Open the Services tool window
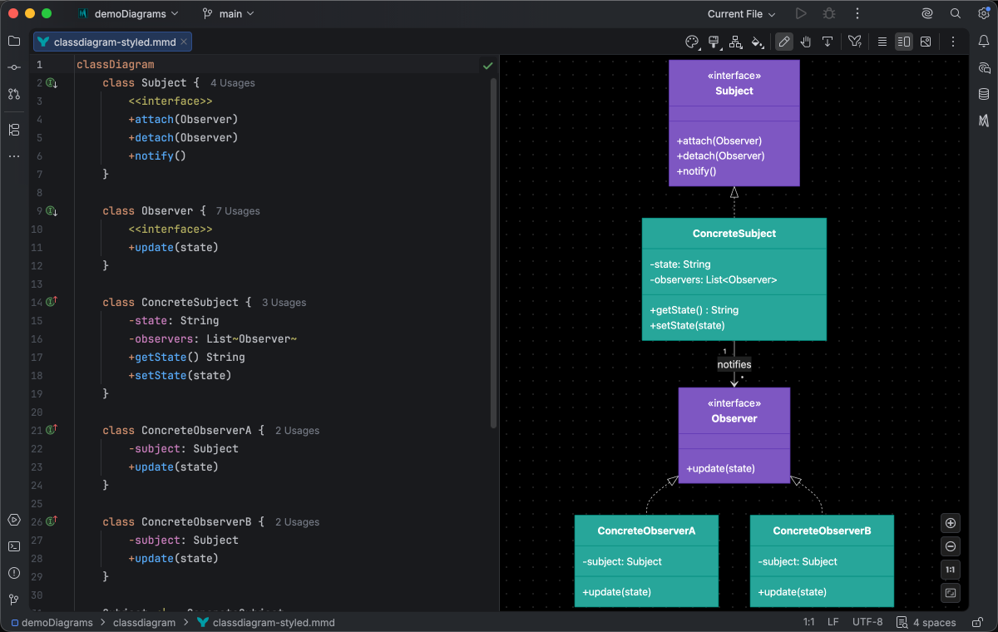Screen dimensions: 998x632 [x=13, y=520]
